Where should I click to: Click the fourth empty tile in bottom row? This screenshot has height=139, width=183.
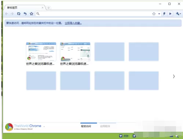click(144, 80)
